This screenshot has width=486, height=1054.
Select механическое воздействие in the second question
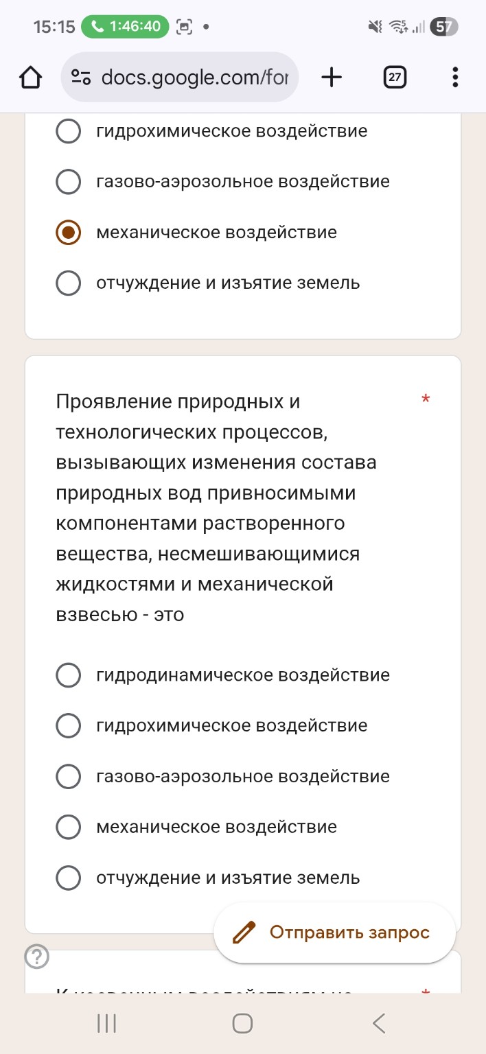coord(68,827)
